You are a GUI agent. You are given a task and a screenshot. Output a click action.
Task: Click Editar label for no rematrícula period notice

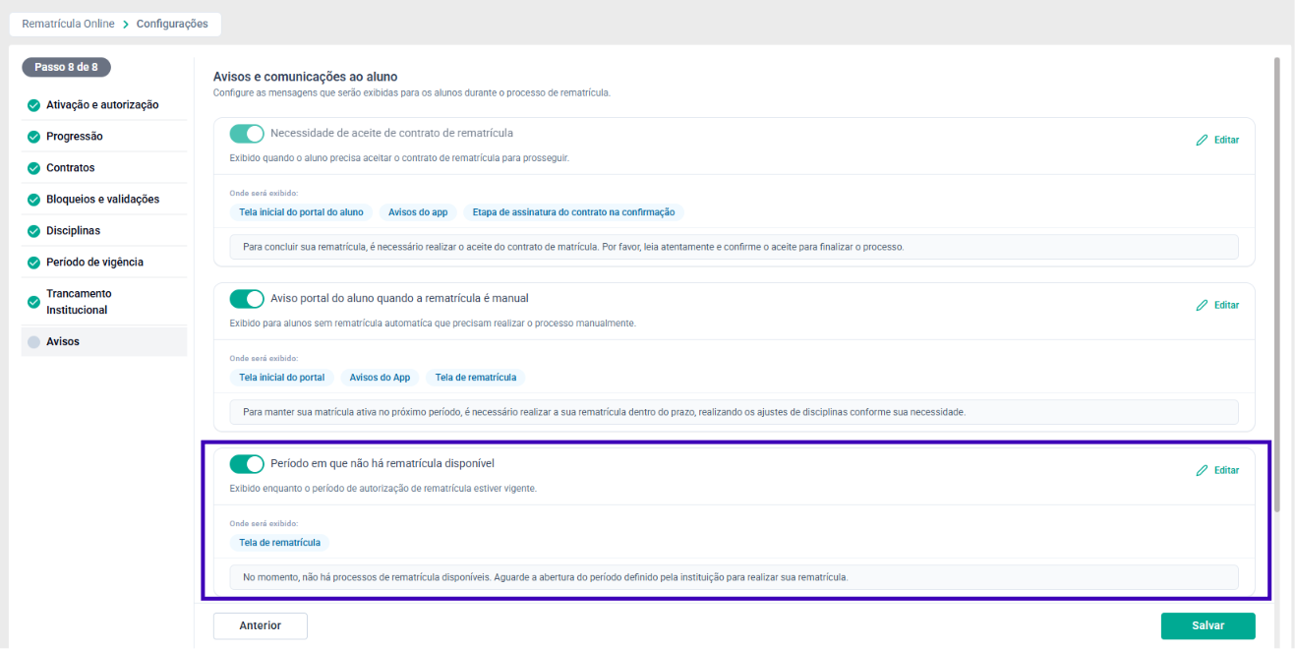tap(1226, 470)
